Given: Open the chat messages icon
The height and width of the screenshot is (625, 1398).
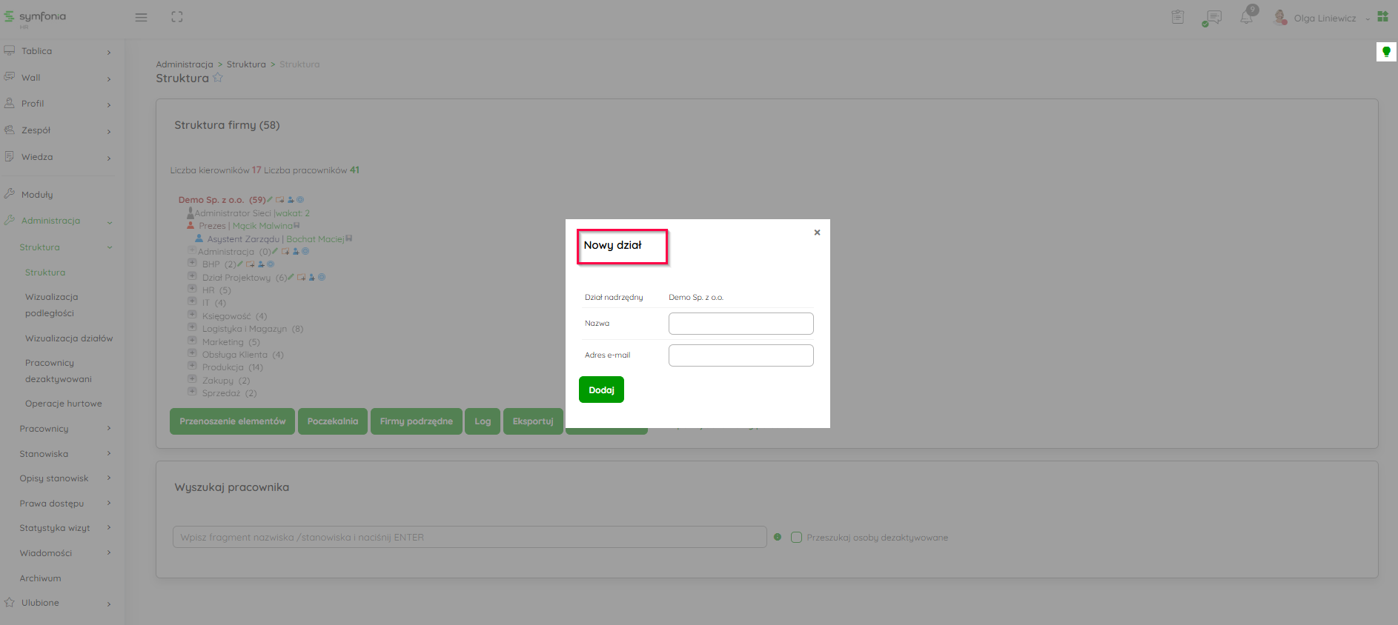Looking at the screenshot, I should [1213, 17].
